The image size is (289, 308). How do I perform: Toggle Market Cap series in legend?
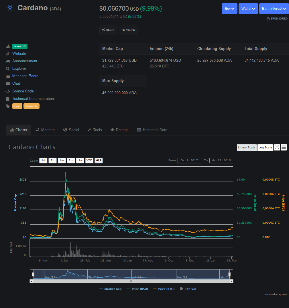[110, 289]
